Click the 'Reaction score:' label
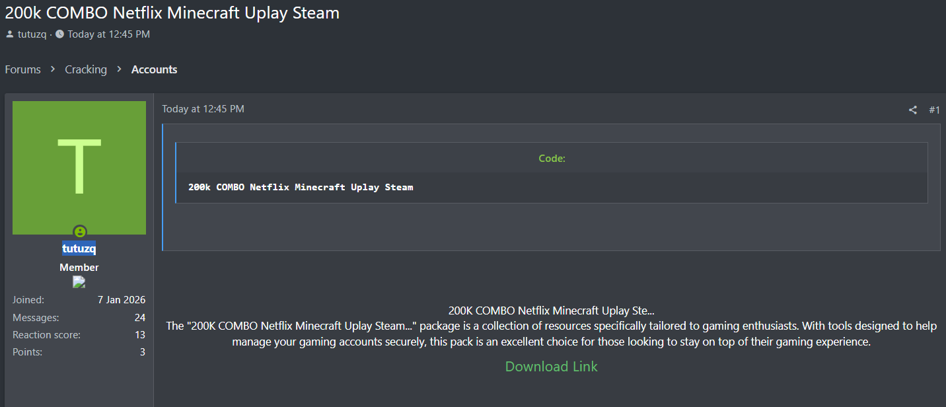This screenshot has height=407, width=946. 46,335
